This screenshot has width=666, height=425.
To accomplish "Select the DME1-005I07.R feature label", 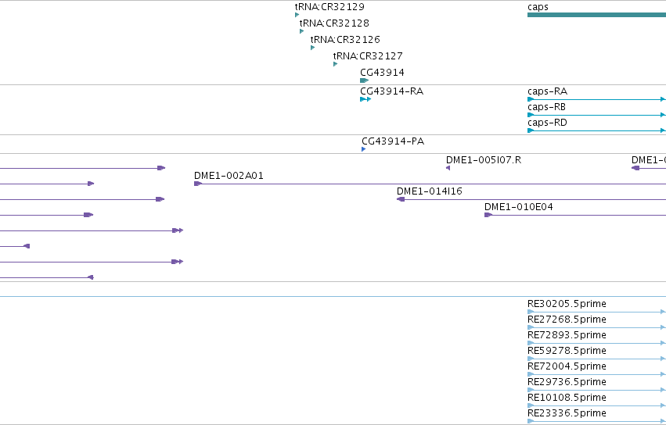I will tap(484, 160).
